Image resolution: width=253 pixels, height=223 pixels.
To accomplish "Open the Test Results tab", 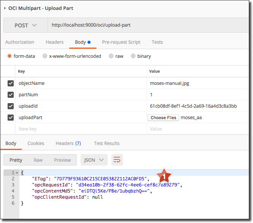I will click(107, 143).
